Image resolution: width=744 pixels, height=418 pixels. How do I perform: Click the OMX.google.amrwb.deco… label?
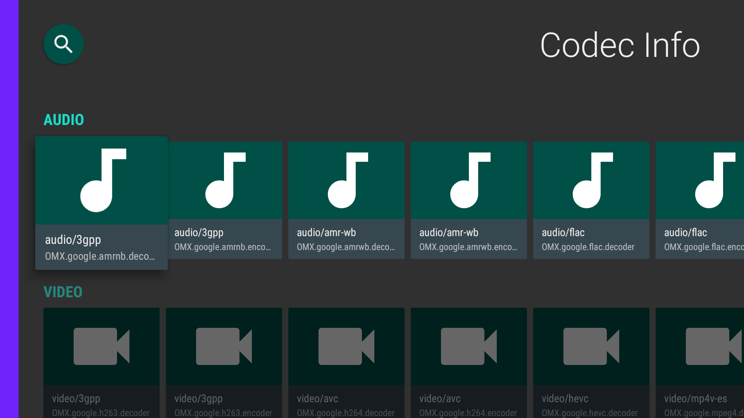(x=346, y=247)
